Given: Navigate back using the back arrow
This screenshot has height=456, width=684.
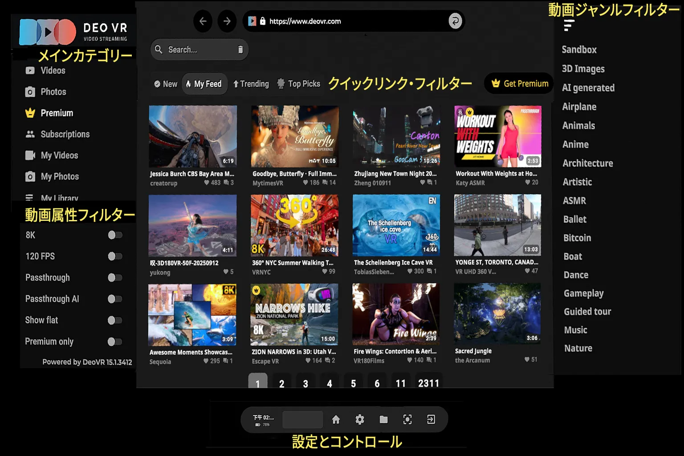Looking at the screenshot, I should [x=203, y=21].
